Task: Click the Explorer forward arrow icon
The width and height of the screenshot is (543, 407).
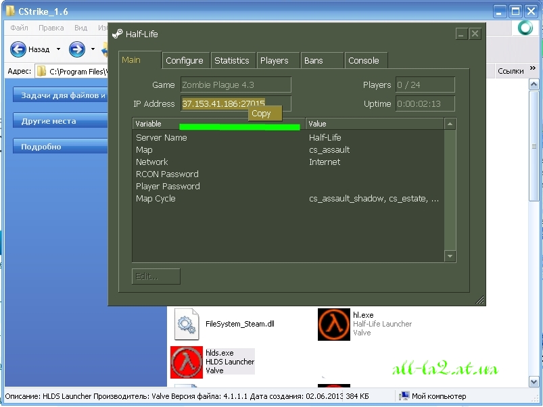Action: tap(77, 49)
